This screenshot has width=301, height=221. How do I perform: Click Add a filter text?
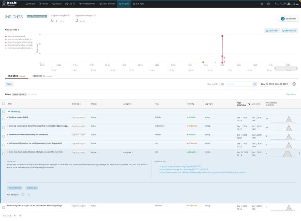(33, 94)
